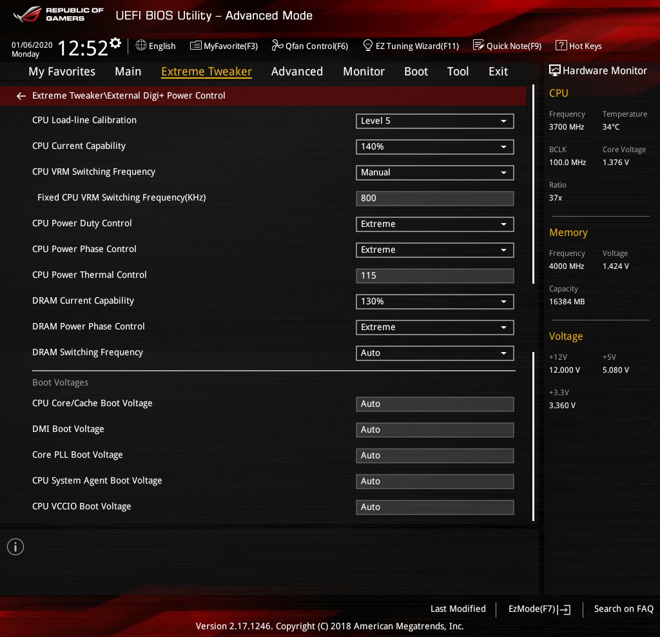Click DMI Boot Voltage field
Image resolution: width=660 pixels, height=637 pixels.
pyautogui.click(x=435, y=430)
